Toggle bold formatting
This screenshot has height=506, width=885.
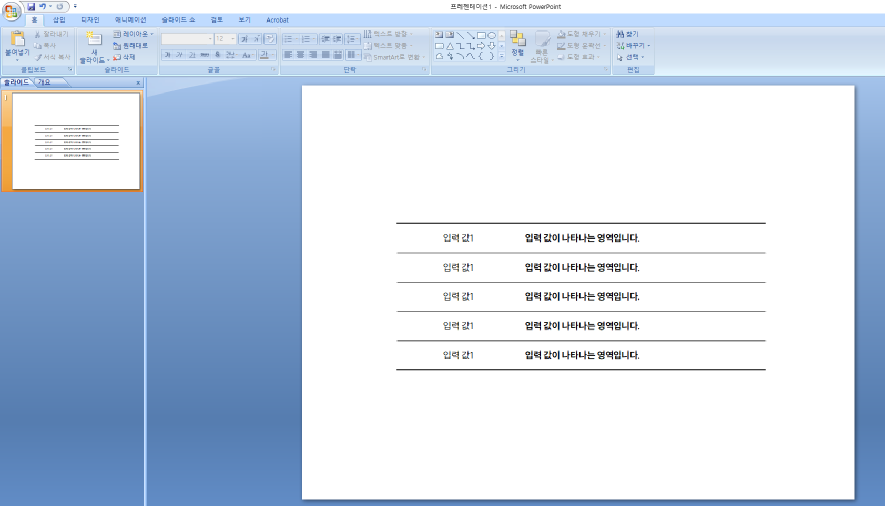pos(167,55)
